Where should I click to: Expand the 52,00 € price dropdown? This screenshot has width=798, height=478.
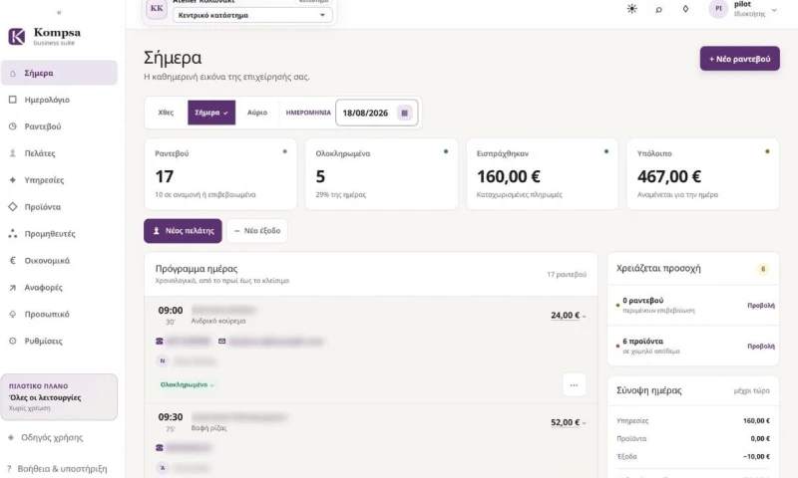coord(568,422)
